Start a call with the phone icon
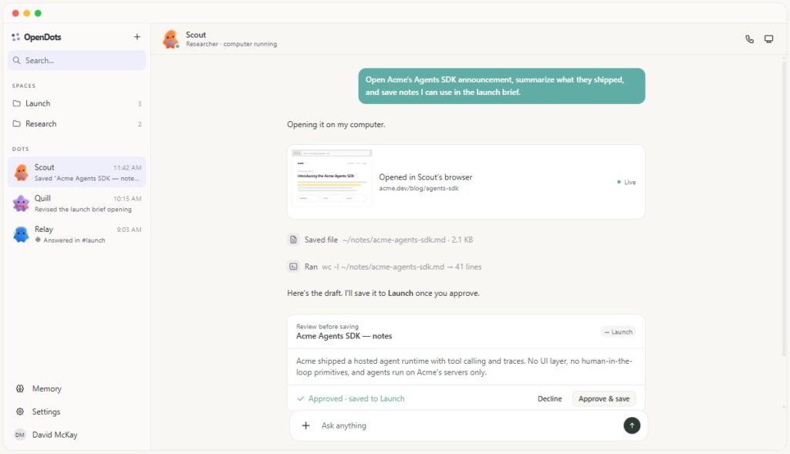 click(x=750, y=39)
